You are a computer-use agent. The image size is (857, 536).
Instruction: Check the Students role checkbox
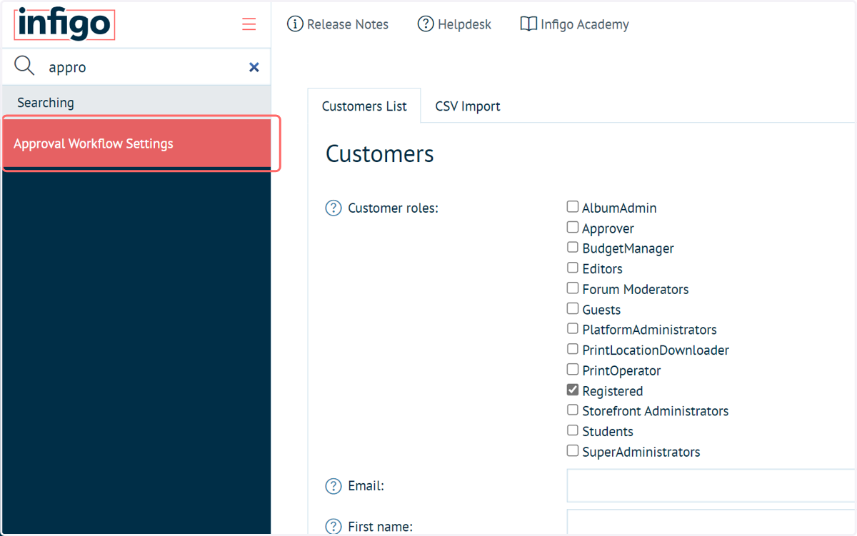(x=573, y=430)
